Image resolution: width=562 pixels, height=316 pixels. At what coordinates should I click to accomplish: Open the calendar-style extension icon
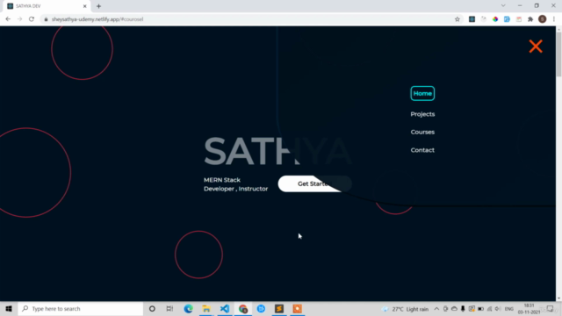click(x=519, y=19)
